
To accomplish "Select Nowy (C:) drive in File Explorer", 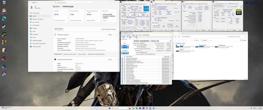I will pyautogui.click(x=185, y=46).
